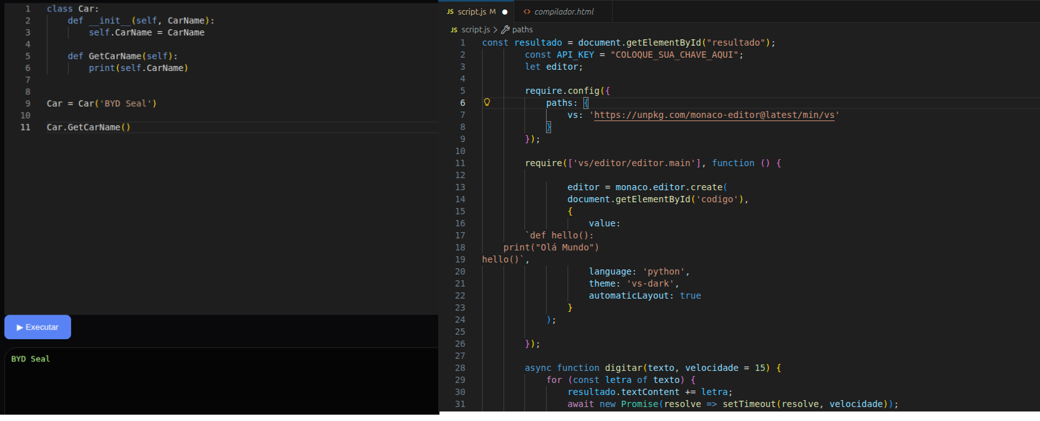Click 'await new Promise' on line 31
The width and height of the screenshot is (1040, 421).
613,404
